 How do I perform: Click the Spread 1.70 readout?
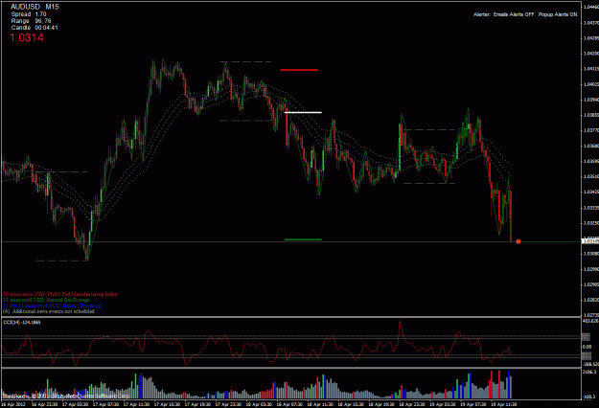[29, 14]
